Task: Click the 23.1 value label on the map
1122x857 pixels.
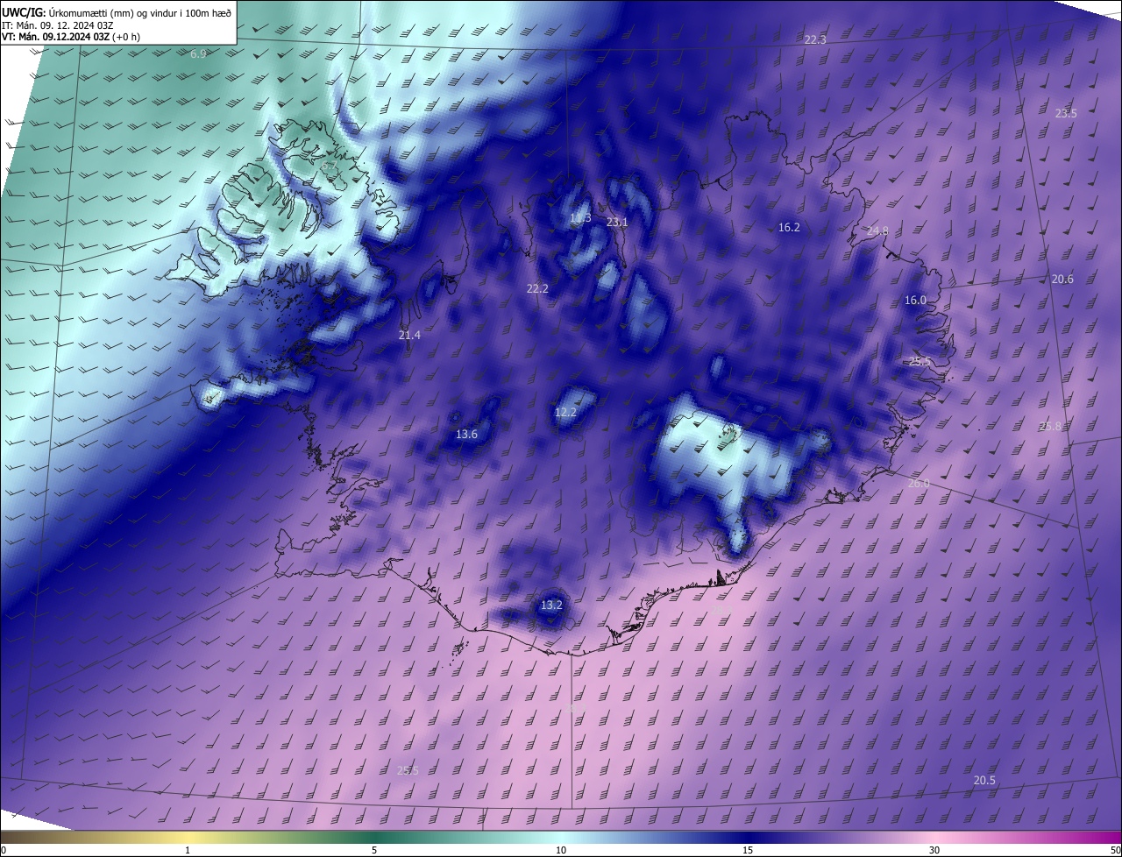Action: pyautogui.click(x=617, y=222)
